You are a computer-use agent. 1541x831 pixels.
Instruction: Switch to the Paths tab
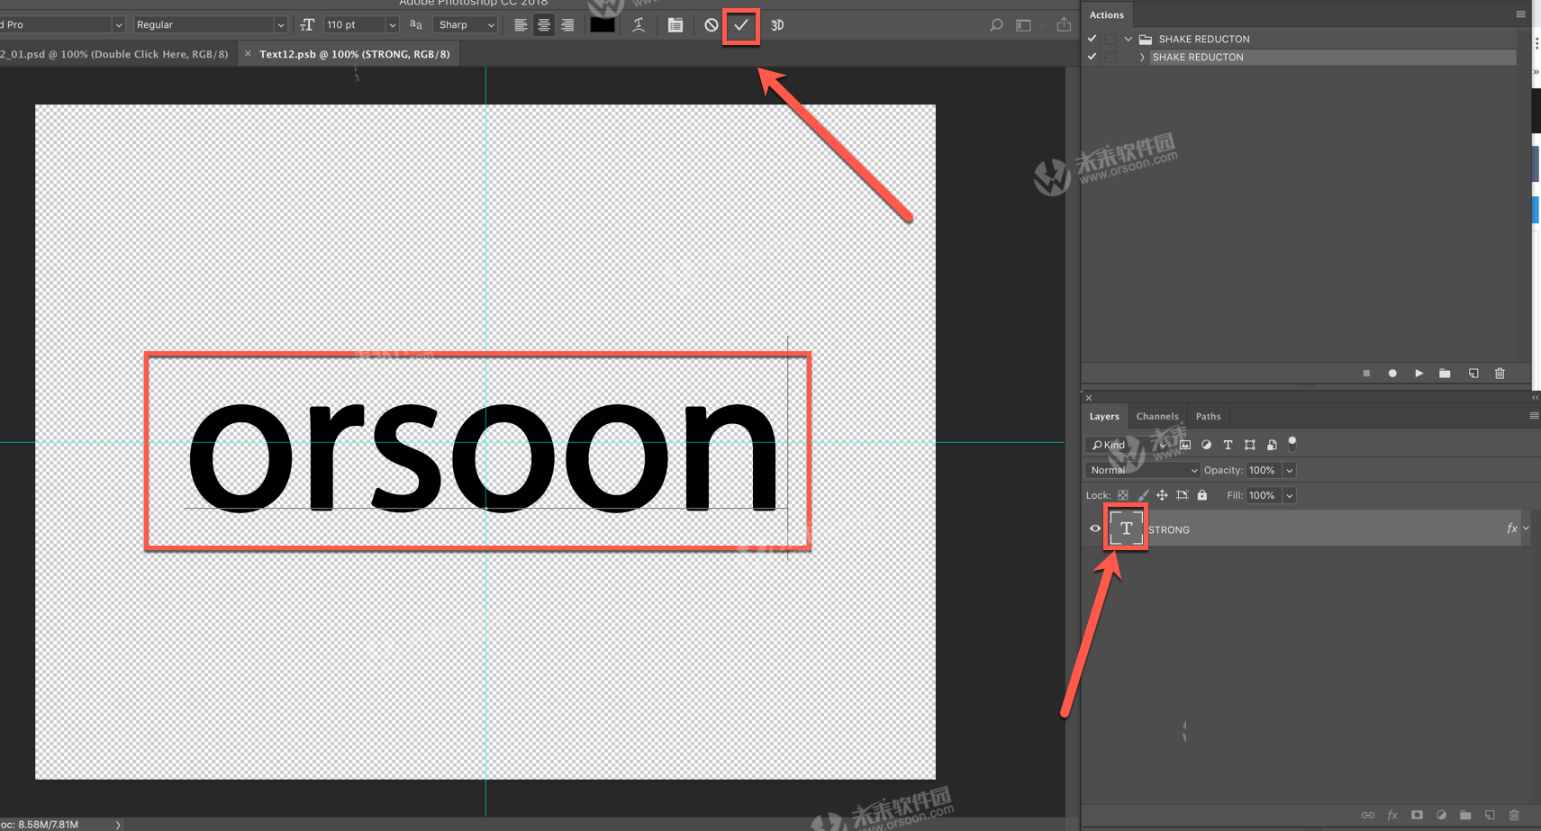(x=1208, y=416)
